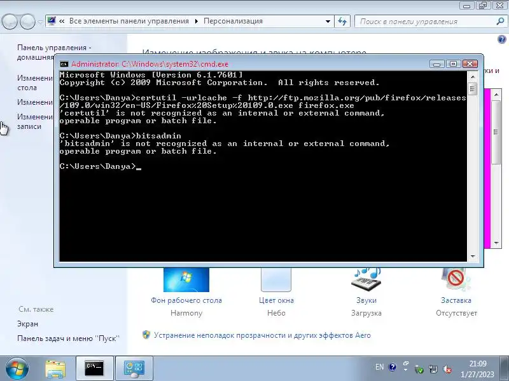Open Windows Explorer from the taskbar
The width and height of the screenshot is (509, 381).
coord(55,369)
